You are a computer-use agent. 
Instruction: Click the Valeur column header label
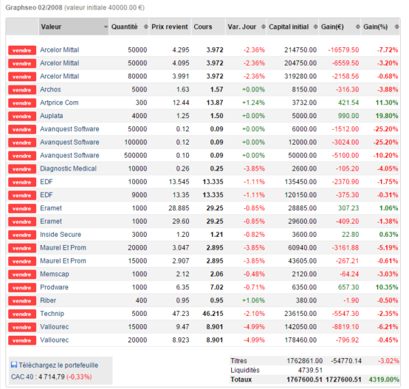[x=51, y=27]
